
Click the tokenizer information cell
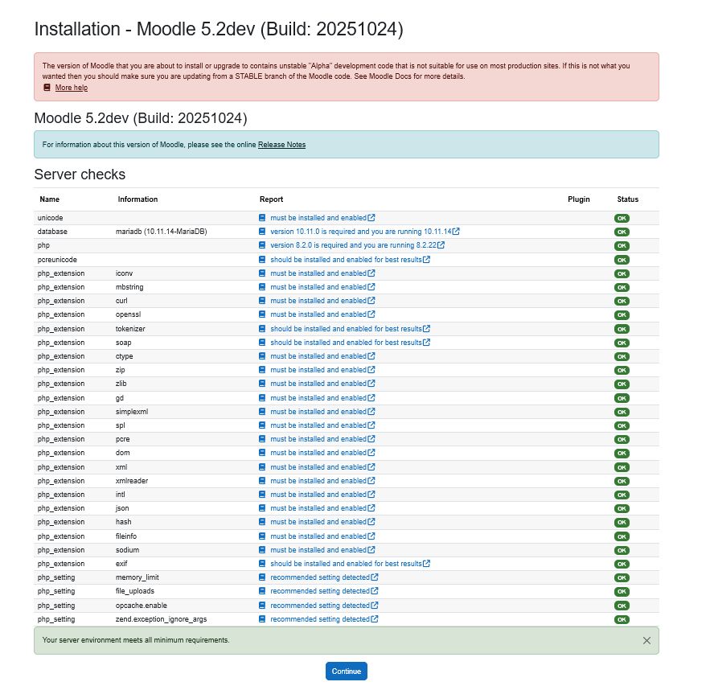click(130, 328)
